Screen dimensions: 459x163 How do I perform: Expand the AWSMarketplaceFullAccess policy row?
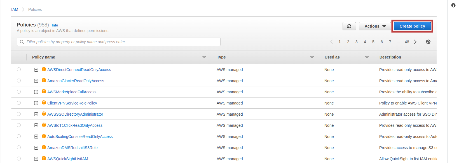36,92
